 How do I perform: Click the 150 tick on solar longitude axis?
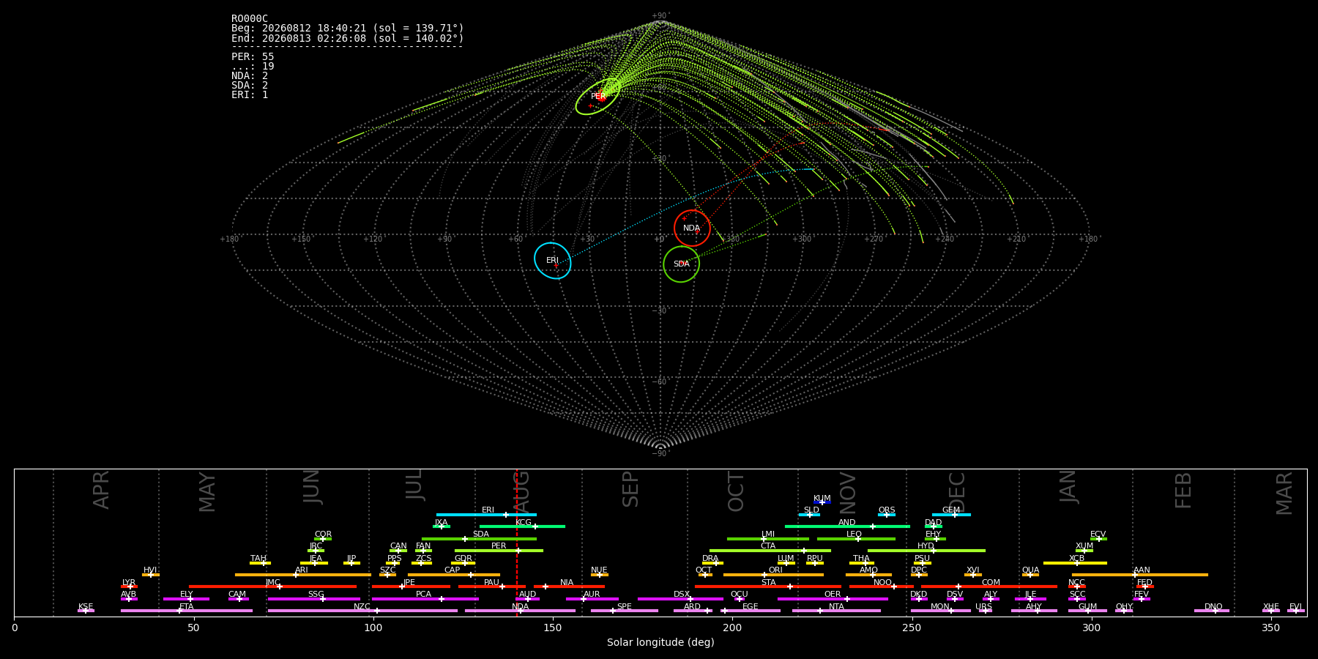coord(553,628)
